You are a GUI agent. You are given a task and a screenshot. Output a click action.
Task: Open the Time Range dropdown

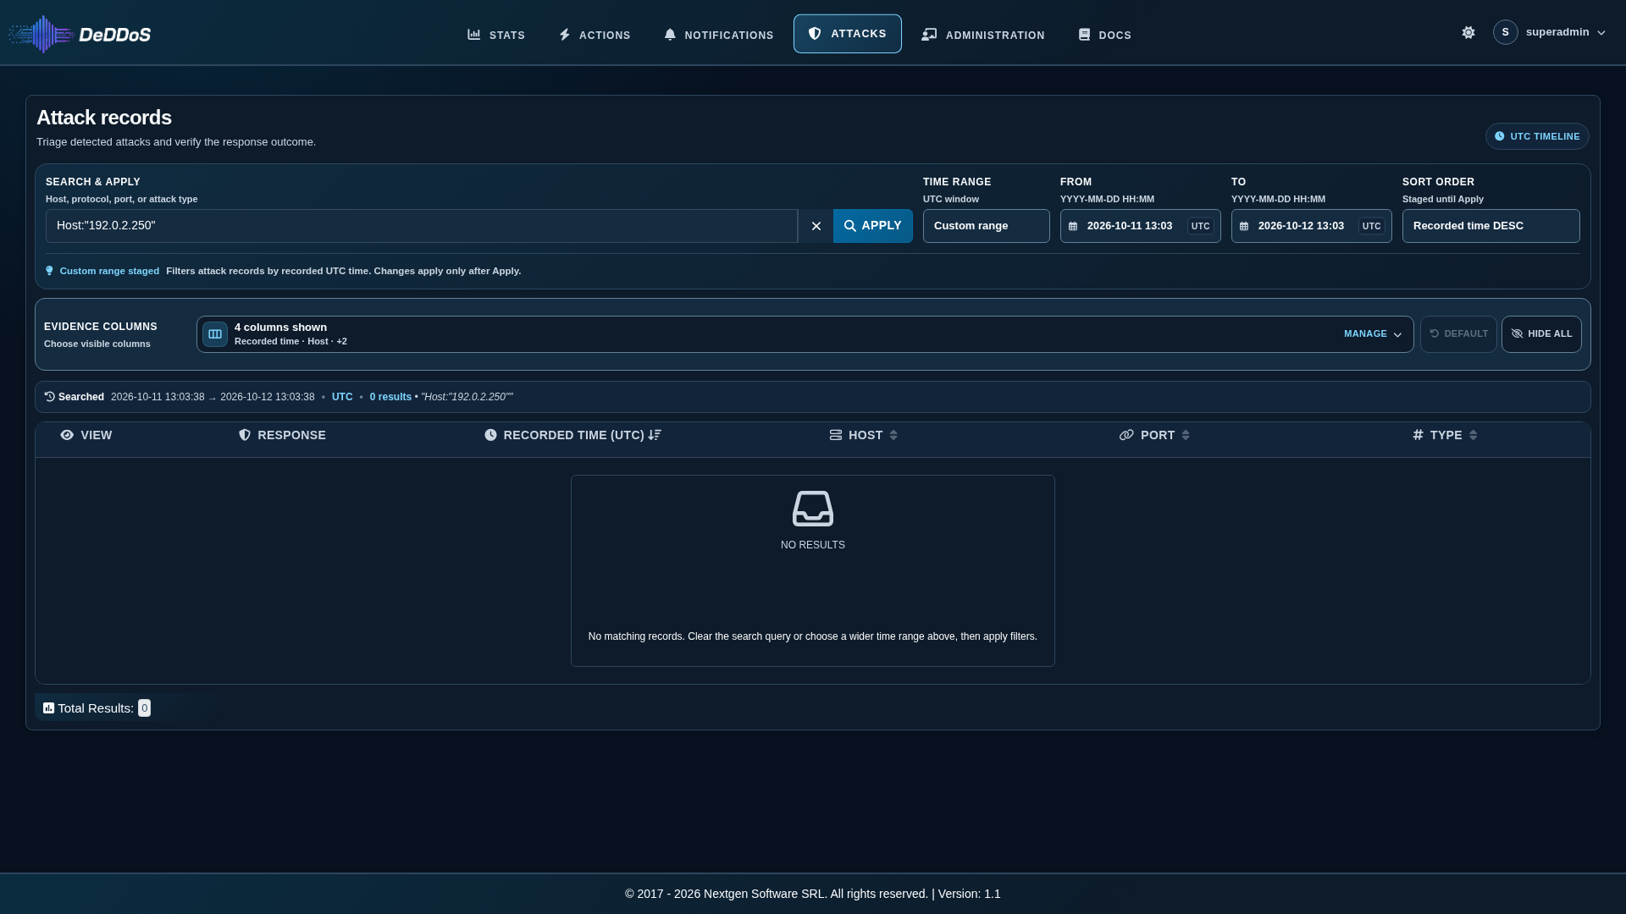[x=986, y=226]
